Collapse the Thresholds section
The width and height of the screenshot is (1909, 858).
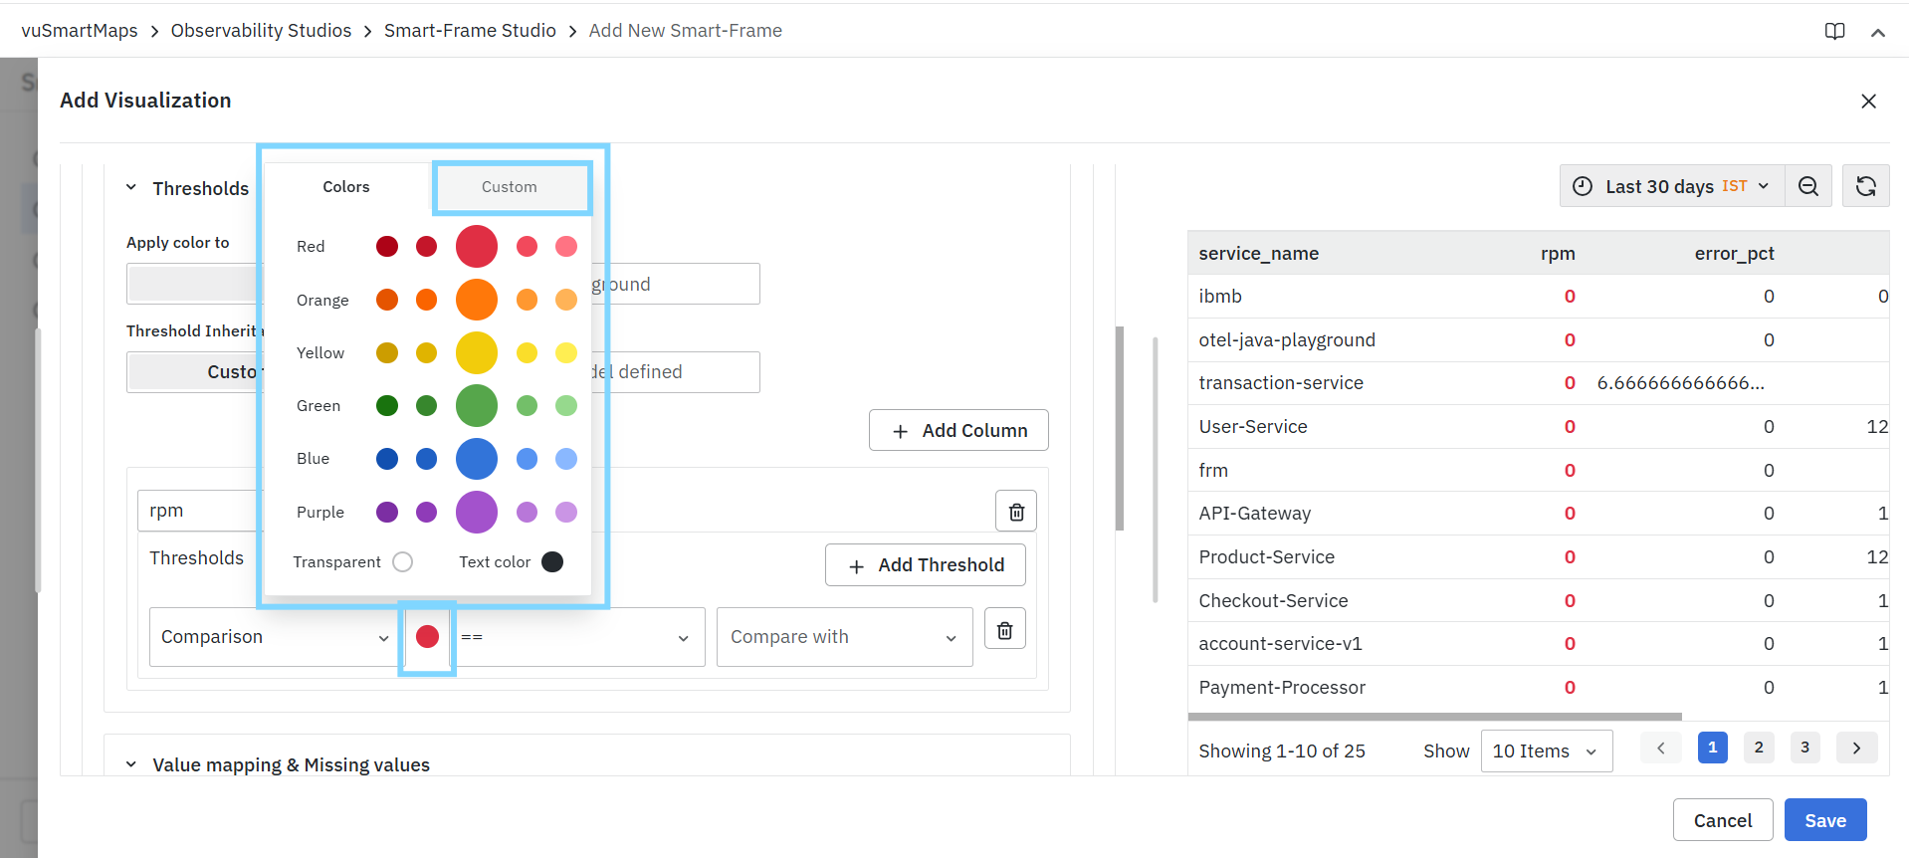[130, 188]
